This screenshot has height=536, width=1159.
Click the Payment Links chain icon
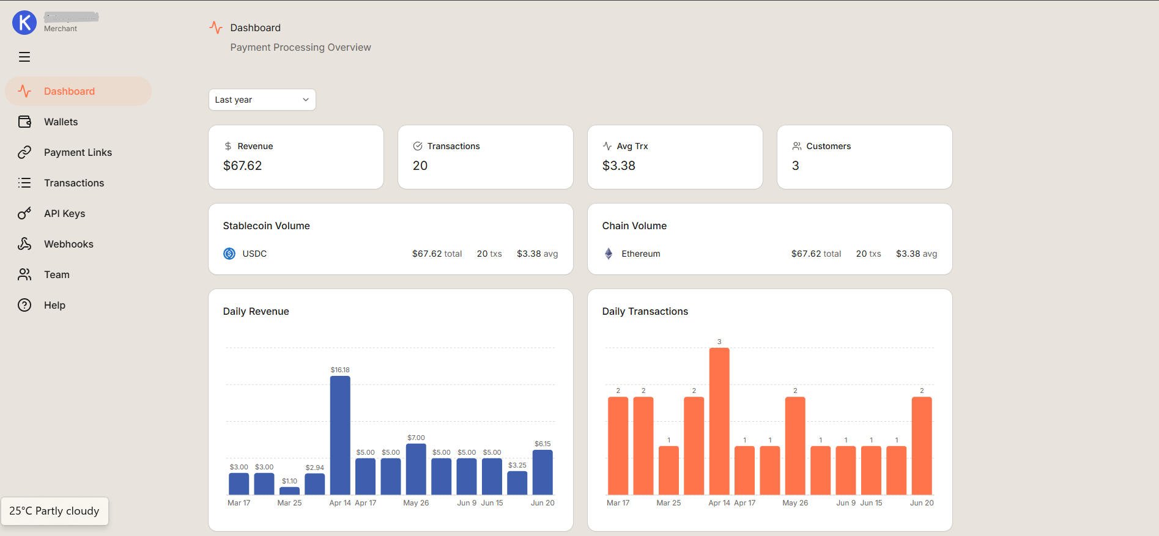[x=24, y=152]
